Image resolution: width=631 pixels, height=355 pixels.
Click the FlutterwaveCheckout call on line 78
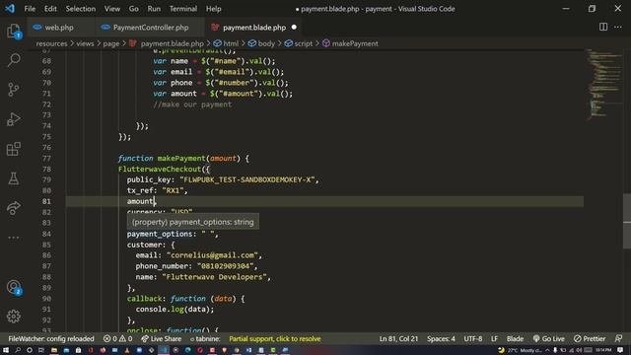pyautogui.click(x=160, y=169)
